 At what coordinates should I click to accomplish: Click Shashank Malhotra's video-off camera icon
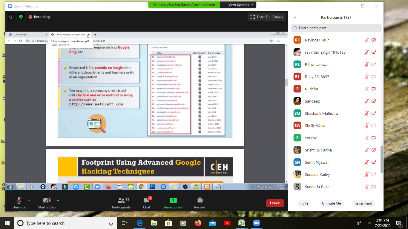374,113
